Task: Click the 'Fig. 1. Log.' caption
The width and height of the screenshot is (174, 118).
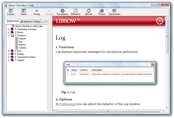Action: click(x=69, y=92)
